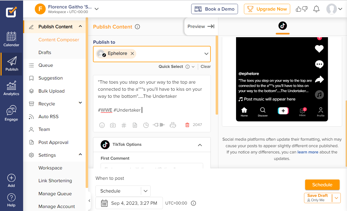Click the plug connector icon in composer
The height and width of the screenshot is (211, 347).
(159, 125)
